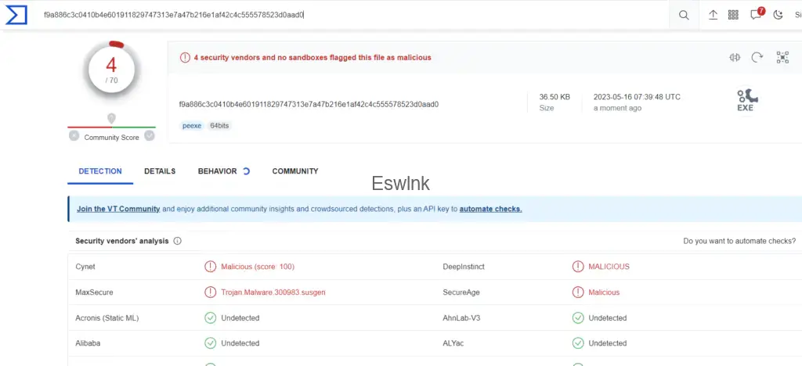Image resolution: width=802 pixels, height=366 pixels.
Task: Click the reanalyze refresh arrow icon
Action: tap(757, 57)
